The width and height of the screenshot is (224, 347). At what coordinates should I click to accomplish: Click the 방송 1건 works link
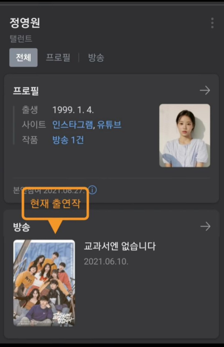[x=68, y=140]
